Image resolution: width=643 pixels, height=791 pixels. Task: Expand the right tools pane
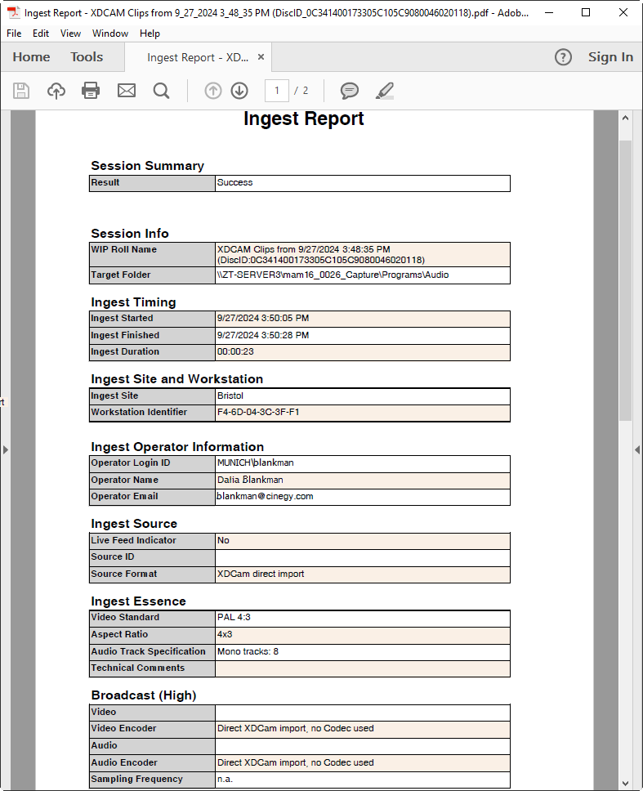pyautogui.click(x=637, y=449)
